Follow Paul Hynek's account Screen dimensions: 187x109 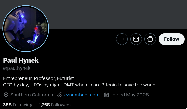(171, 39)
